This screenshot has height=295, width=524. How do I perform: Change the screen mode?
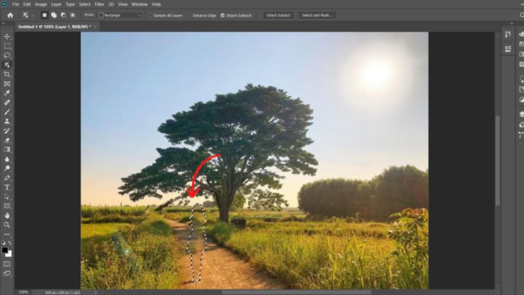tap(7, 273)
